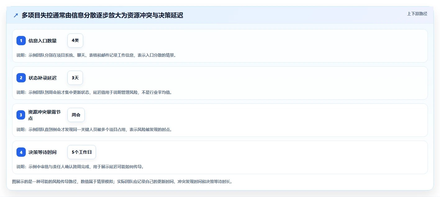Click the 4类 value chip
The width and height of the screenshot is (440, 197).
pyautogui.click(x=75, y=41)
